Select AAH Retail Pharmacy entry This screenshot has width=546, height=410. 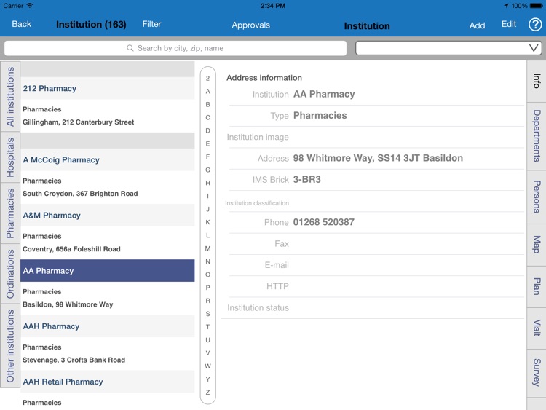coord(107,382)
